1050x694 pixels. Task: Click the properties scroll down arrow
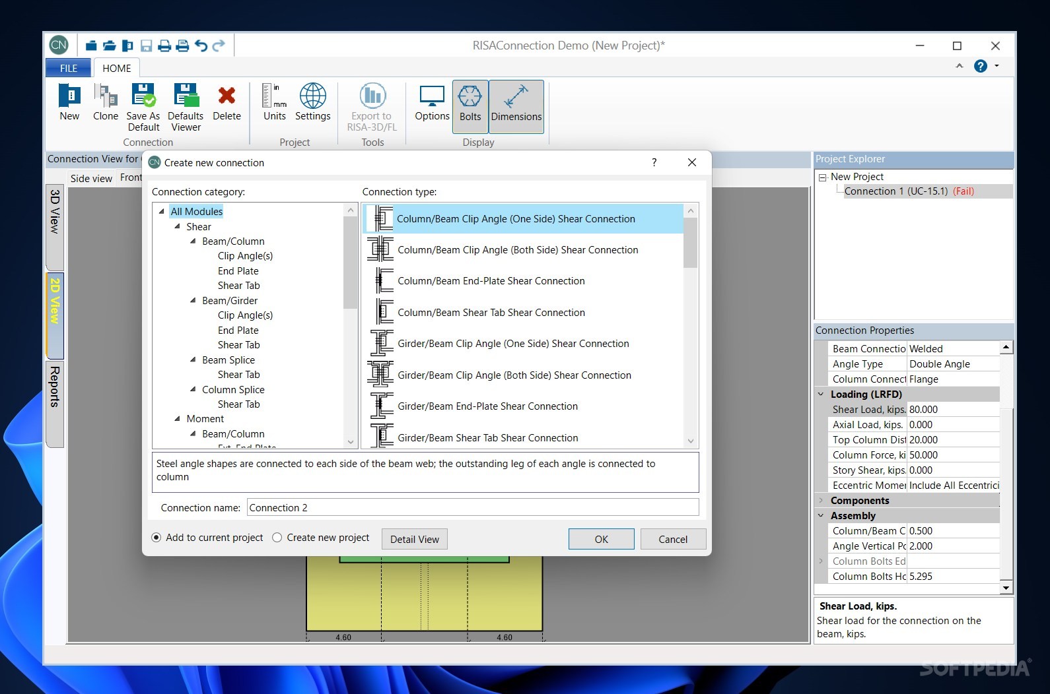click(x=1006, y=588)
